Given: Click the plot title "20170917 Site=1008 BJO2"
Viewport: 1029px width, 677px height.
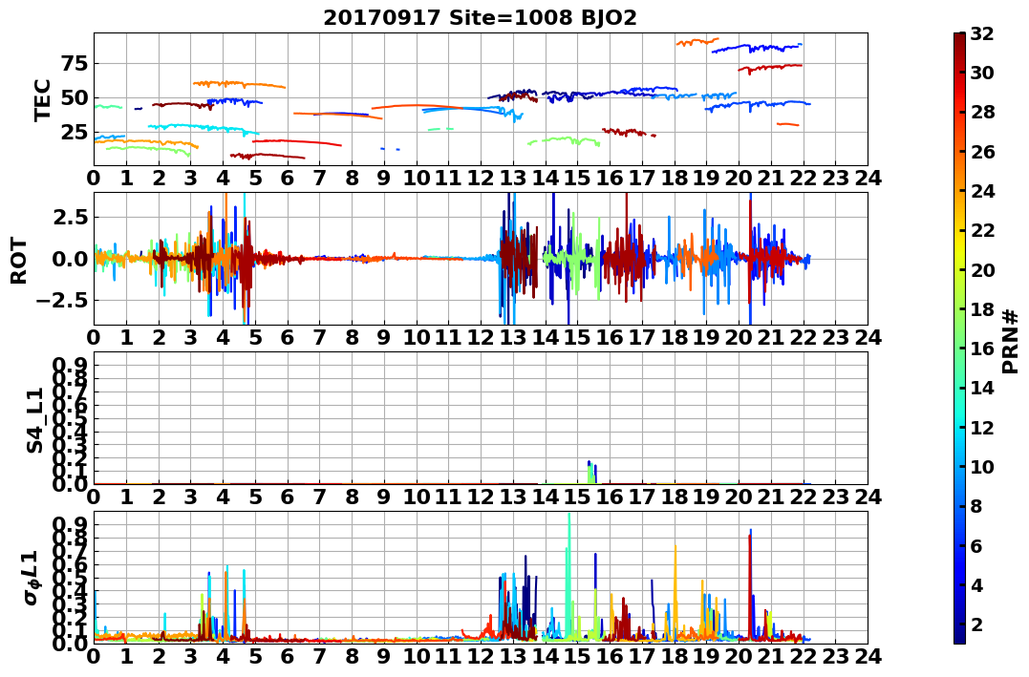Looking at the screenshot, I should point(480,18).
